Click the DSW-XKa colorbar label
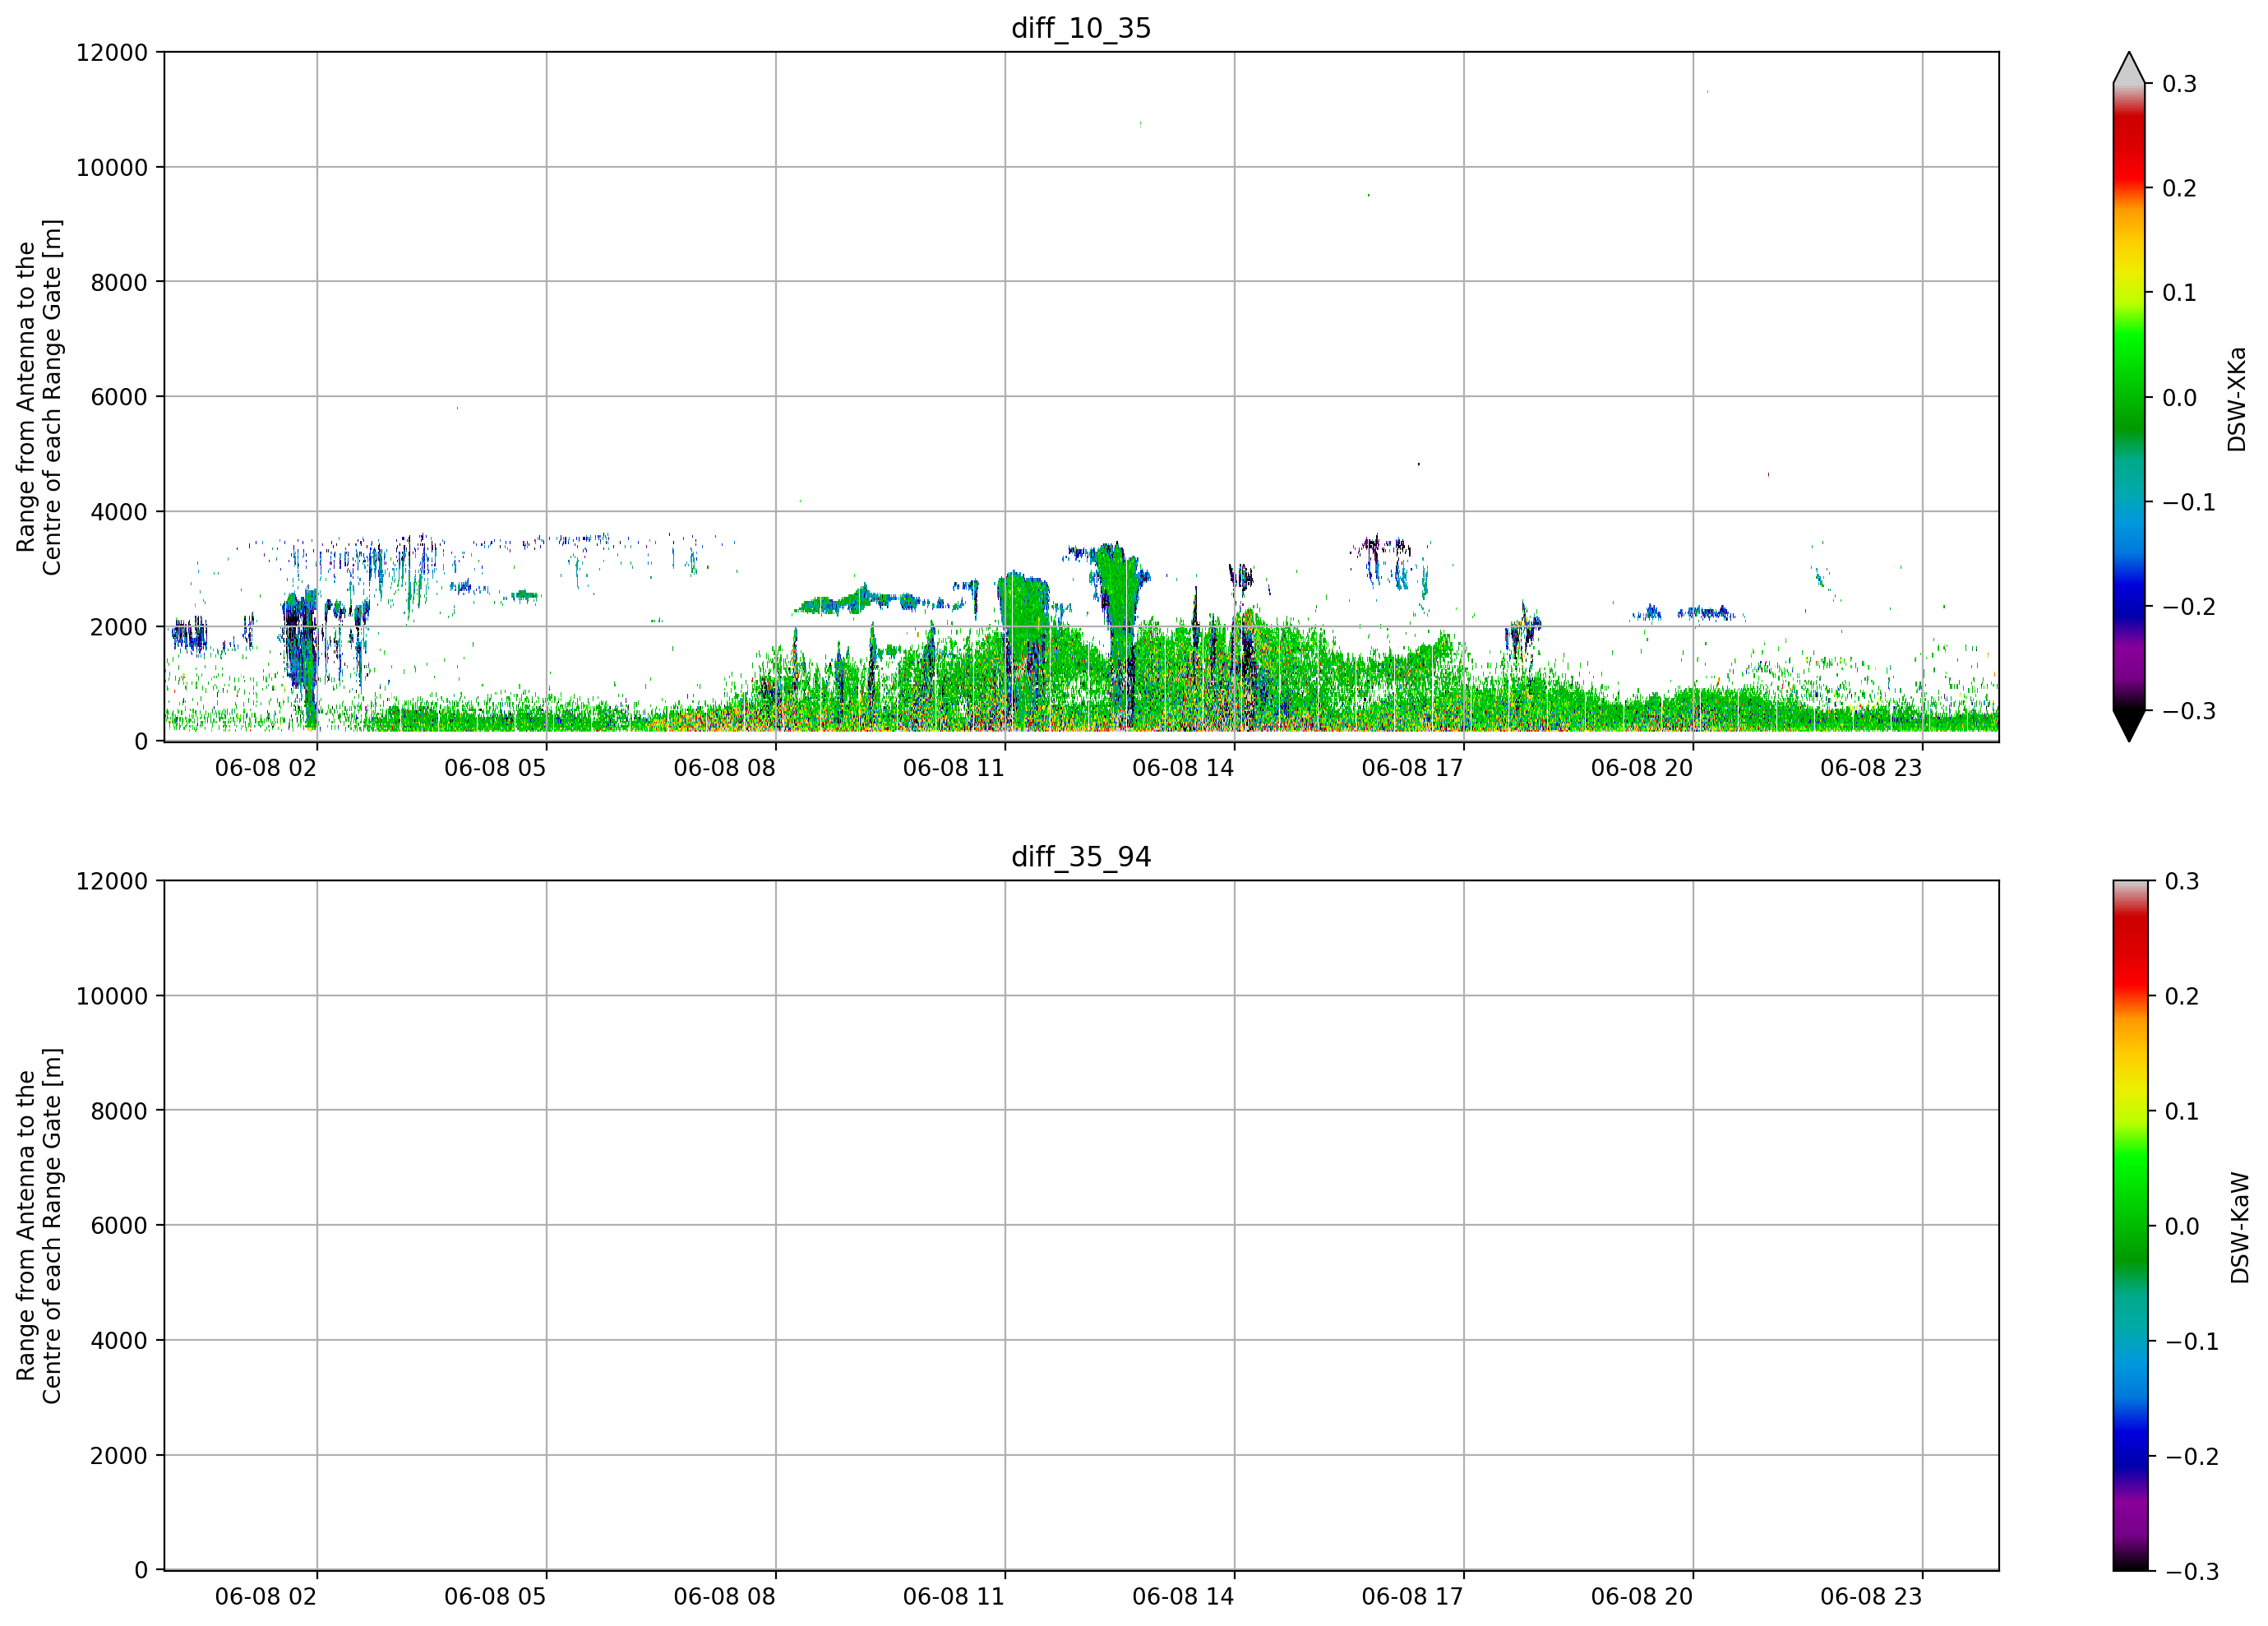 pyautogui.click(x=2237, y=399)
